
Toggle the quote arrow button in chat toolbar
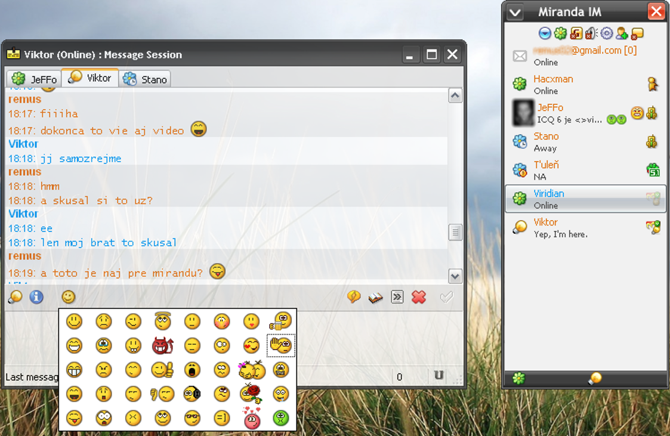[x=397, y=297]
